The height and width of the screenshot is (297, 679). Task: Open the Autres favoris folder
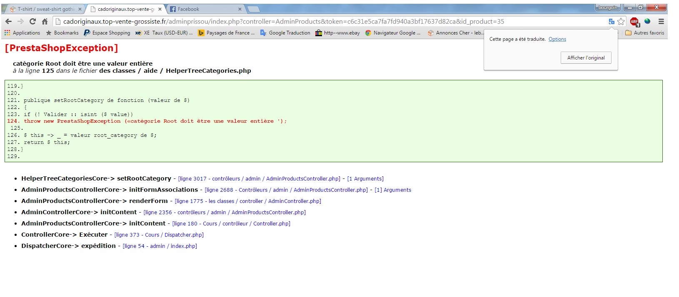pos(645,33)
